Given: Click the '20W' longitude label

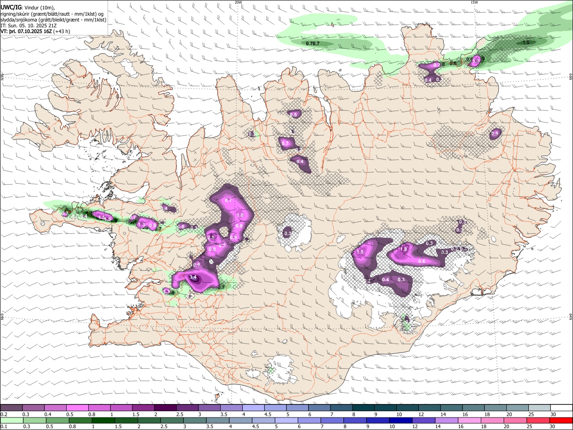Looking at the screenshot, I should point(239,2).
